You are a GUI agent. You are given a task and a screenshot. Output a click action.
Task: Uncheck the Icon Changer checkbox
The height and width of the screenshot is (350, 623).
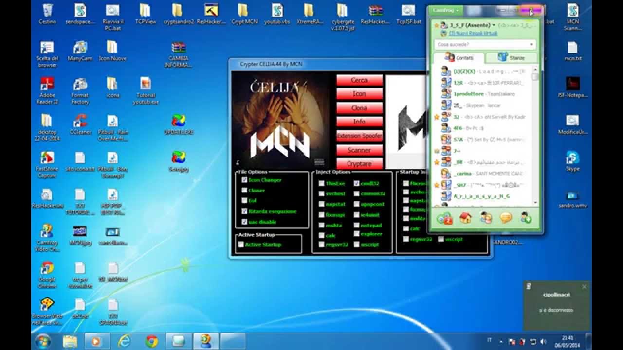[x=245, y=179]
